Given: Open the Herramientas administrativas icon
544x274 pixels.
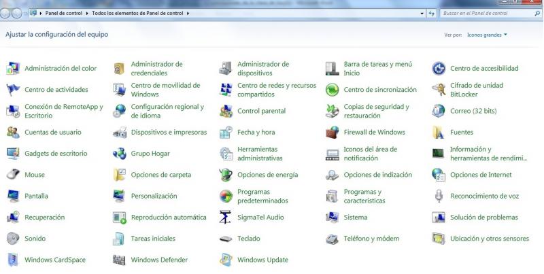Looking at the screenshot, I should coord(226,153).
